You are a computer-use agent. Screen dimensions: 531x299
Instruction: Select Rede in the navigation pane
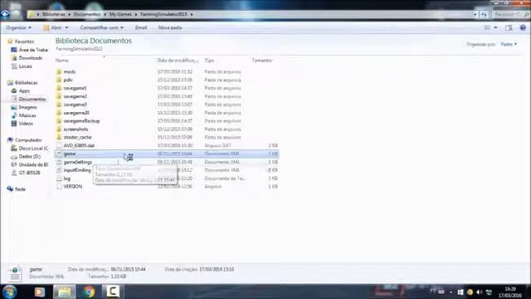tap(20, 189)
